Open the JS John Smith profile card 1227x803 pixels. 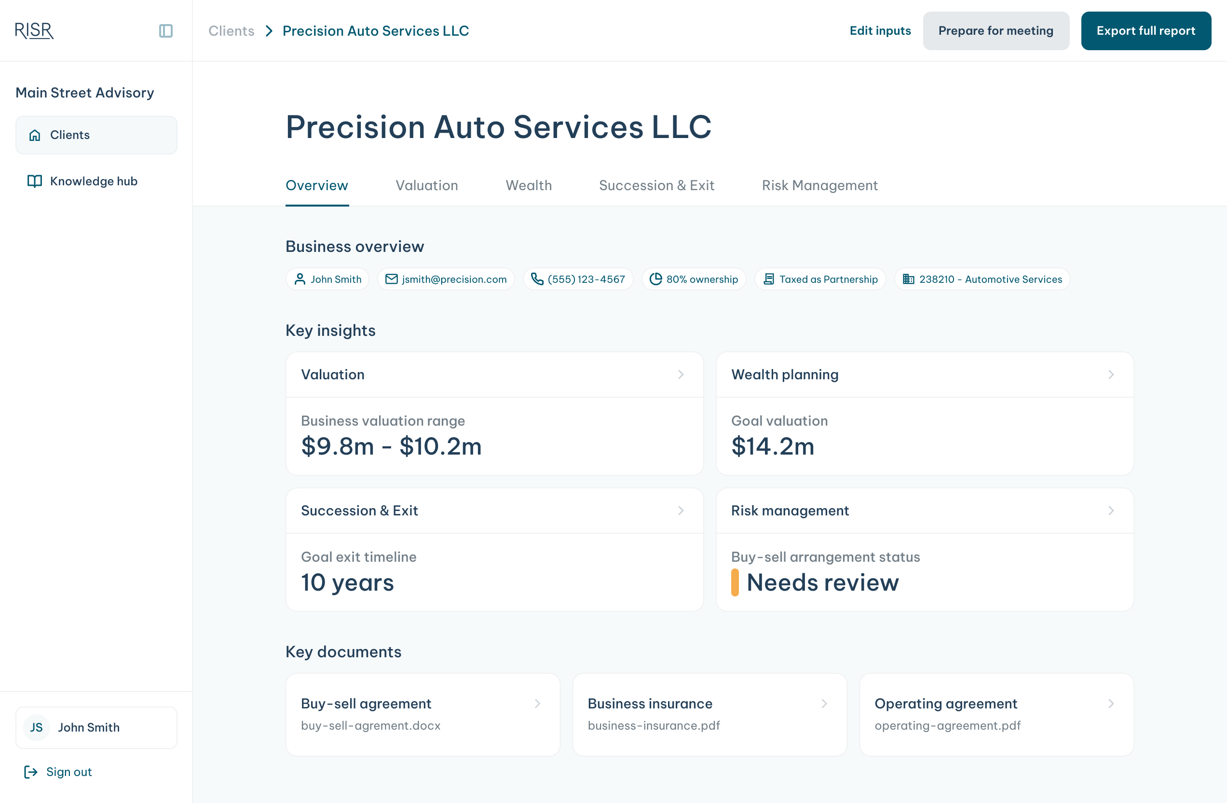[96, 727]
